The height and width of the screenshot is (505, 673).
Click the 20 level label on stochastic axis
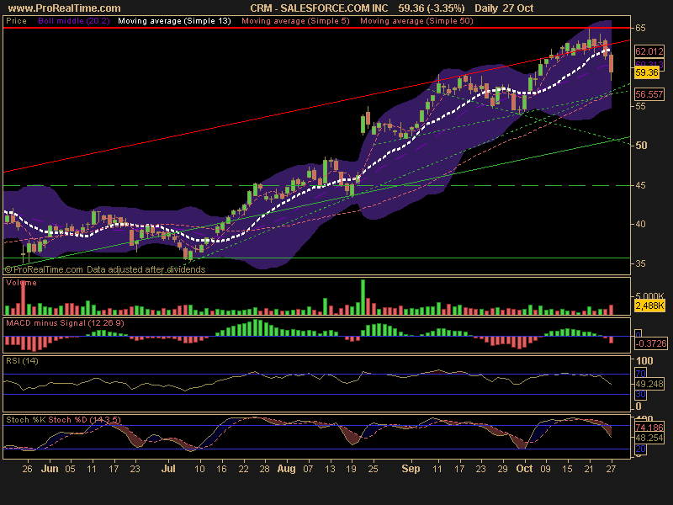640,449
